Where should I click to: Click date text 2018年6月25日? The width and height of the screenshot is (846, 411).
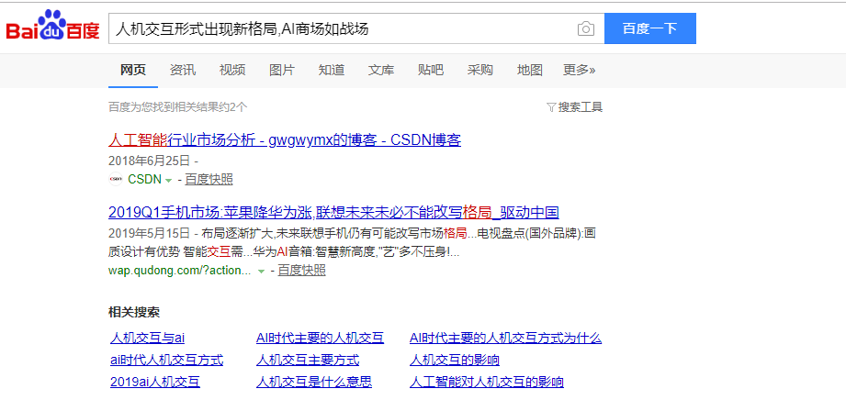pos(150,160)
